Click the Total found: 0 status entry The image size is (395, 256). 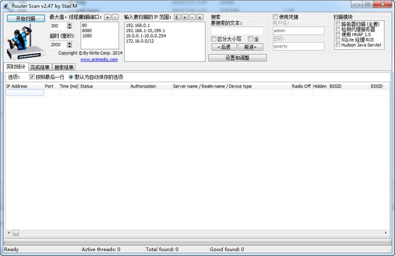[x=162, y=249]
